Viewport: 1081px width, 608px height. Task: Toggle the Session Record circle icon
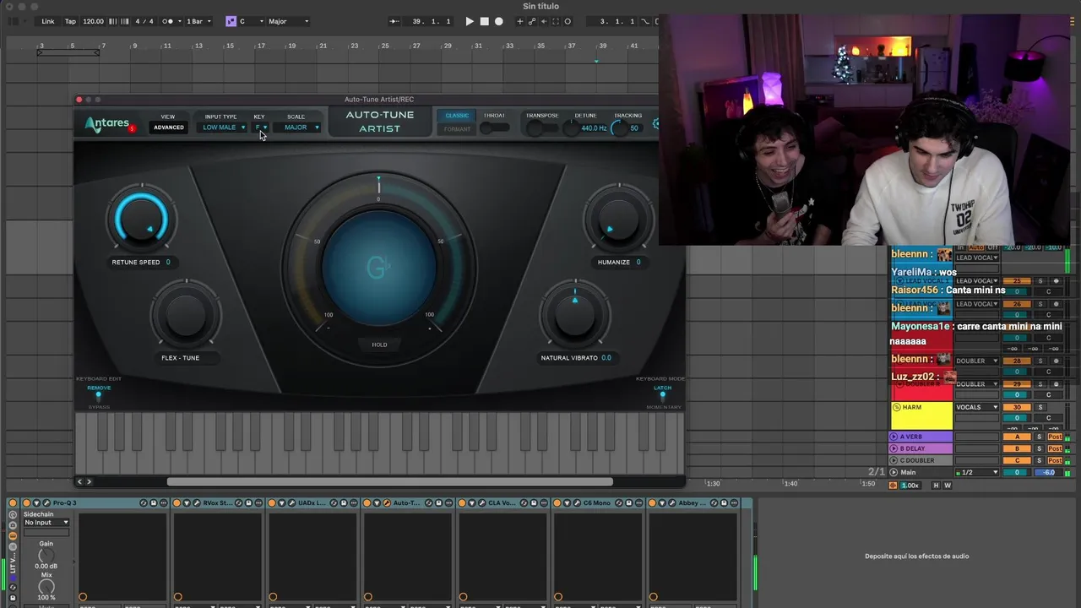pyautogui.click(x=568, y=21)
